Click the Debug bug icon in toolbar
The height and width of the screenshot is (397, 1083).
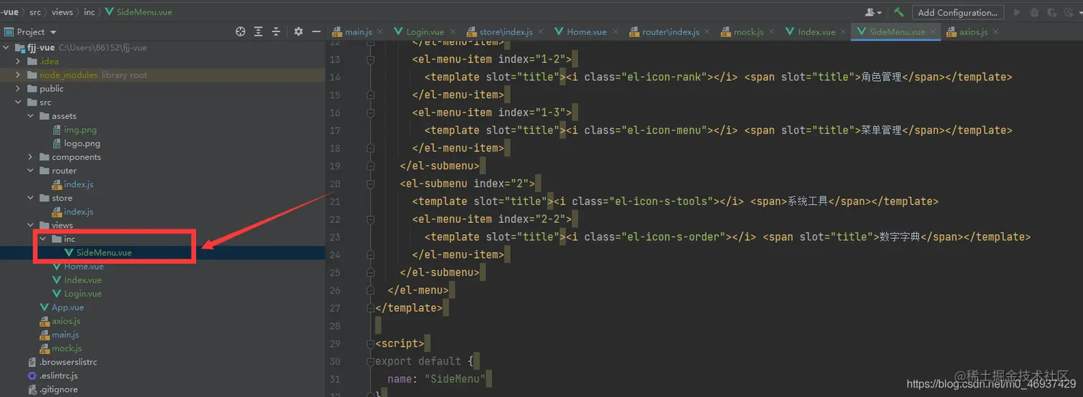click(x=1034, y=12)
